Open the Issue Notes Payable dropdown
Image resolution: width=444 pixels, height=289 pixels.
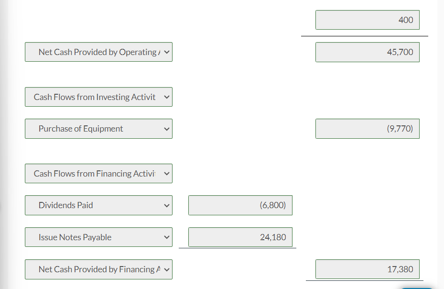coord(98,237)
